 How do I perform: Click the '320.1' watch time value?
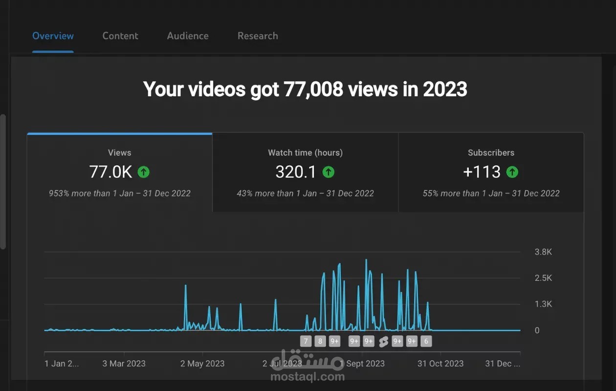pyautogui.click(x=296, y=172)
